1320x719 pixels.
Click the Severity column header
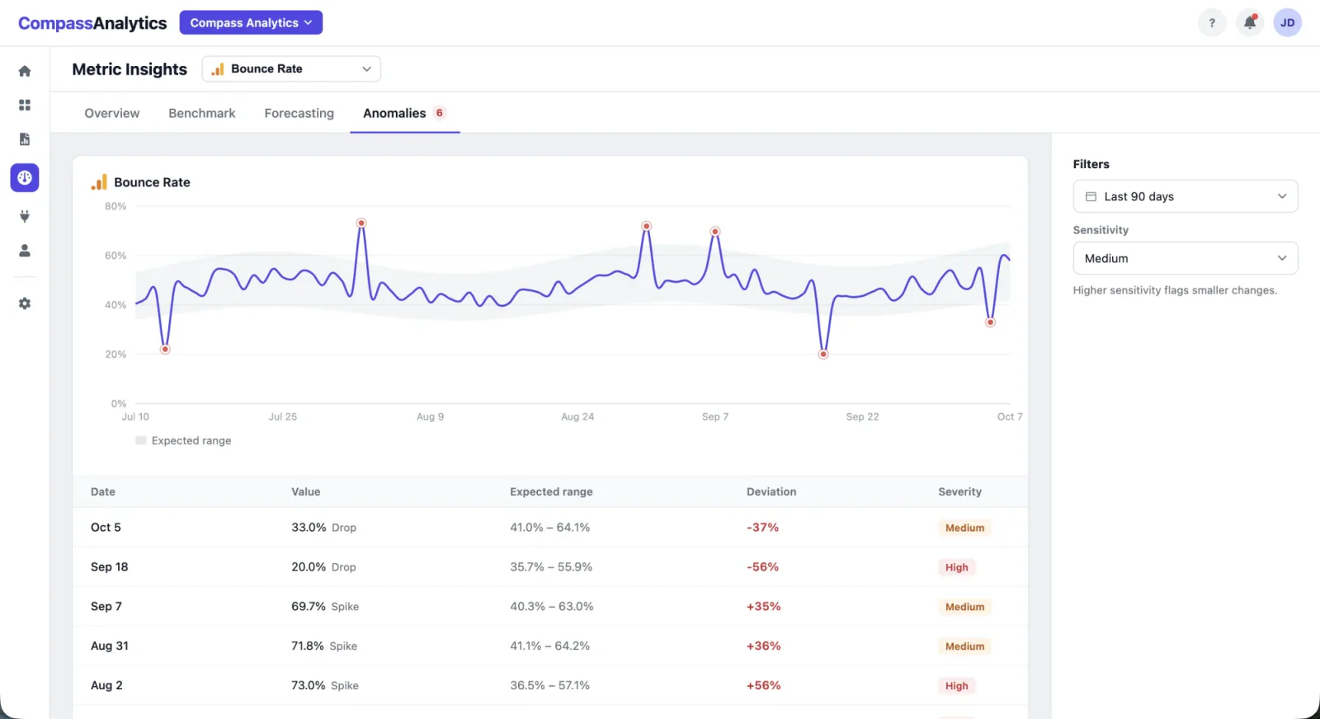point(960,491)
